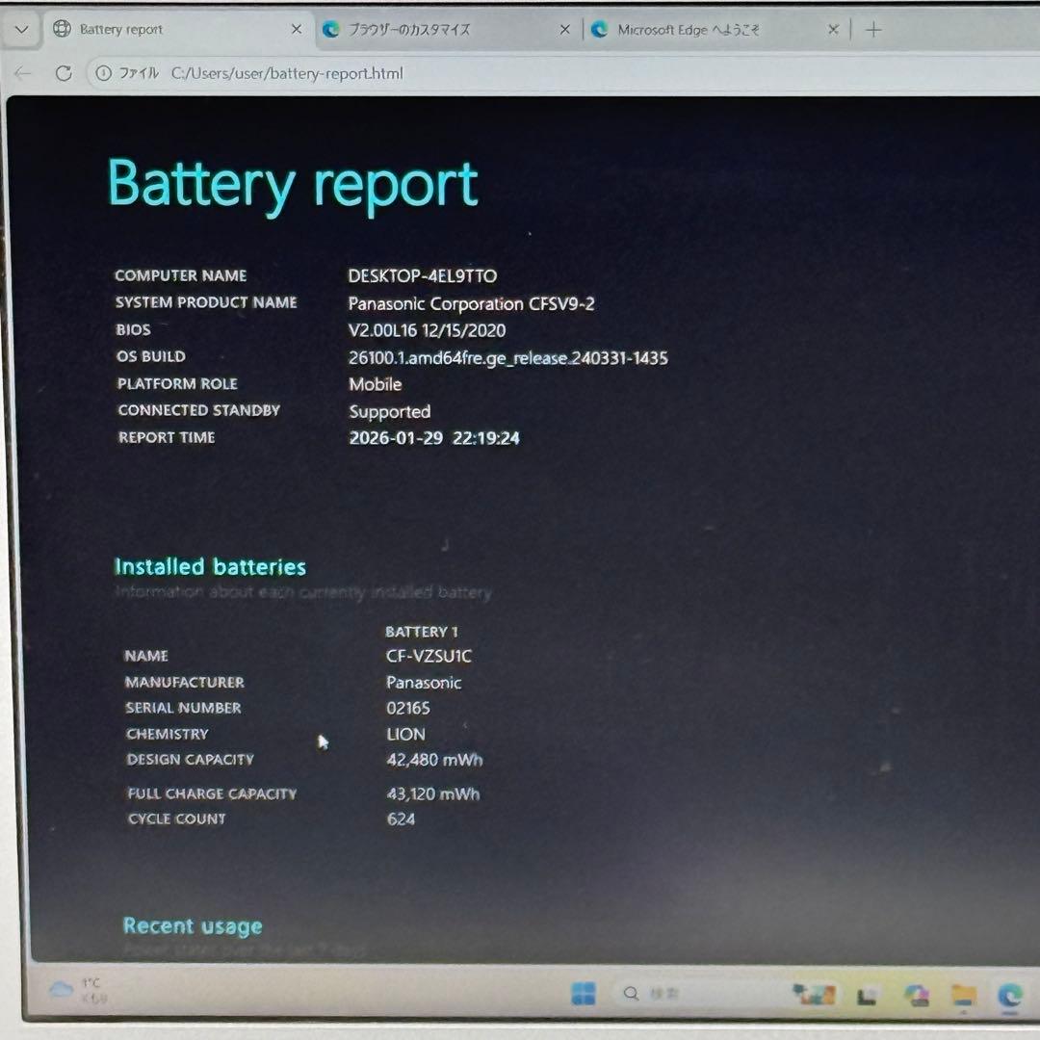Click the browser refresh button

click(x=64, y=73)
